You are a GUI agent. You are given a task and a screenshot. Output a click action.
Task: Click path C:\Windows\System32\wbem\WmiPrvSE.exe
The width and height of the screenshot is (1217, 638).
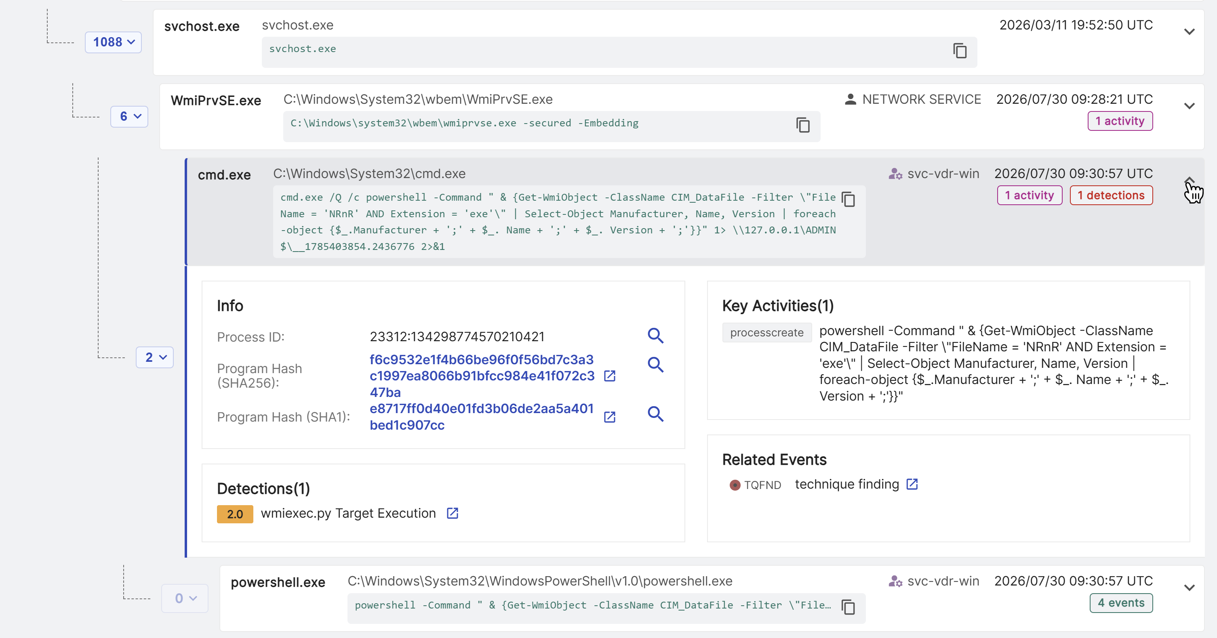(x=418, y=99)
